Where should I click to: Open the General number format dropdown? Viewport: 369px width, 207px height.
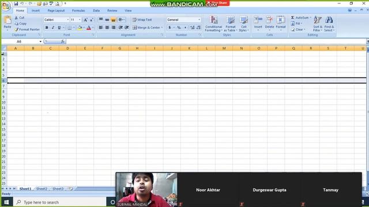click(199, 20)
